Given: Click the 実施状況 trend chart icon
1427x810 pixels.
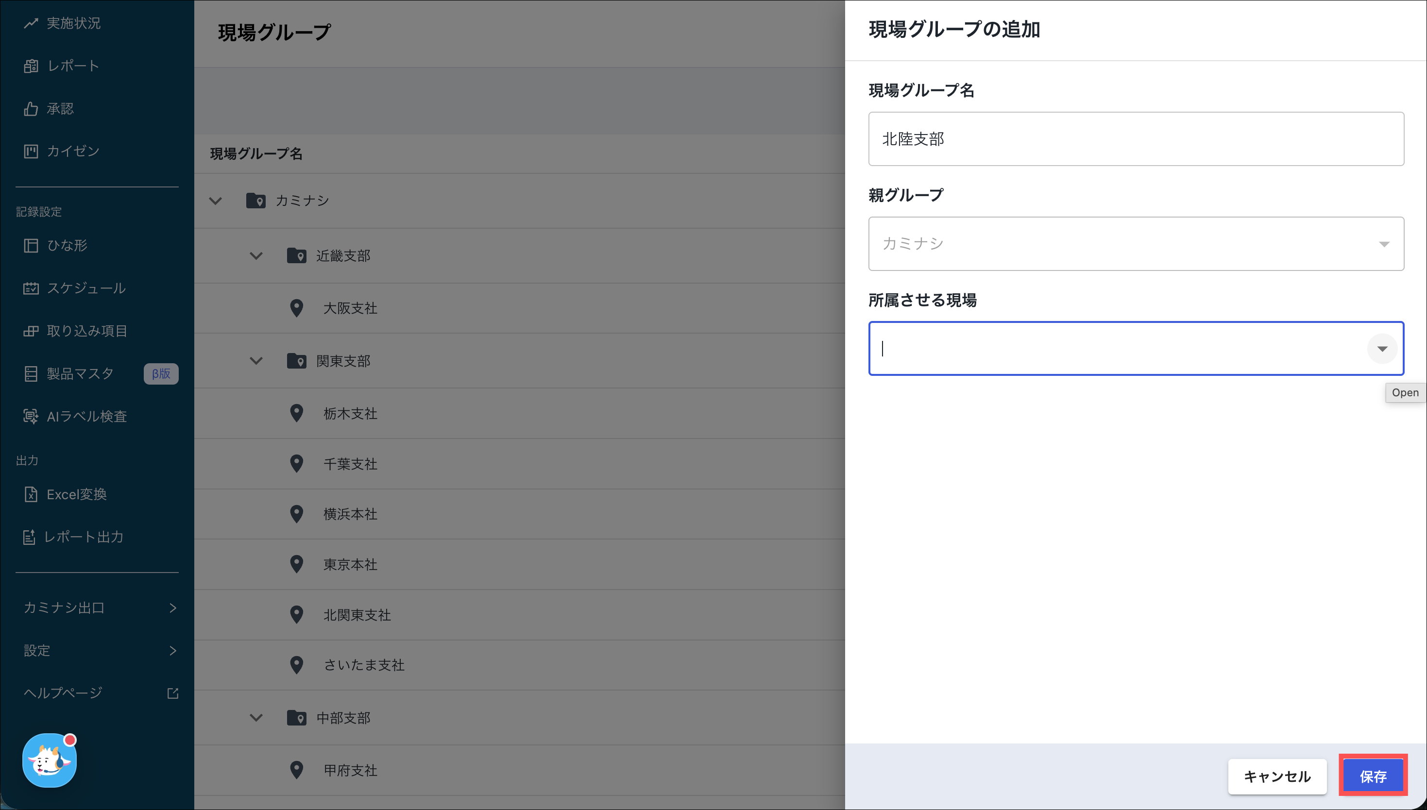Looking at the screenshot, I should pyautogui.click(x=31, y=23).
